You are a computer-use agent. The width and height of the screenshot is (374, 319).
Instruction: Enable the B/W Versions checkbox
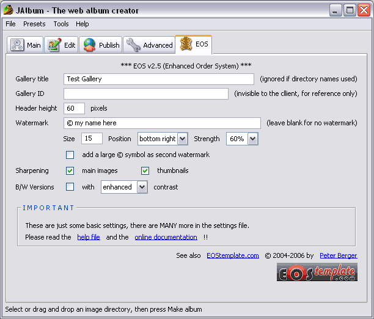(70, 187)
